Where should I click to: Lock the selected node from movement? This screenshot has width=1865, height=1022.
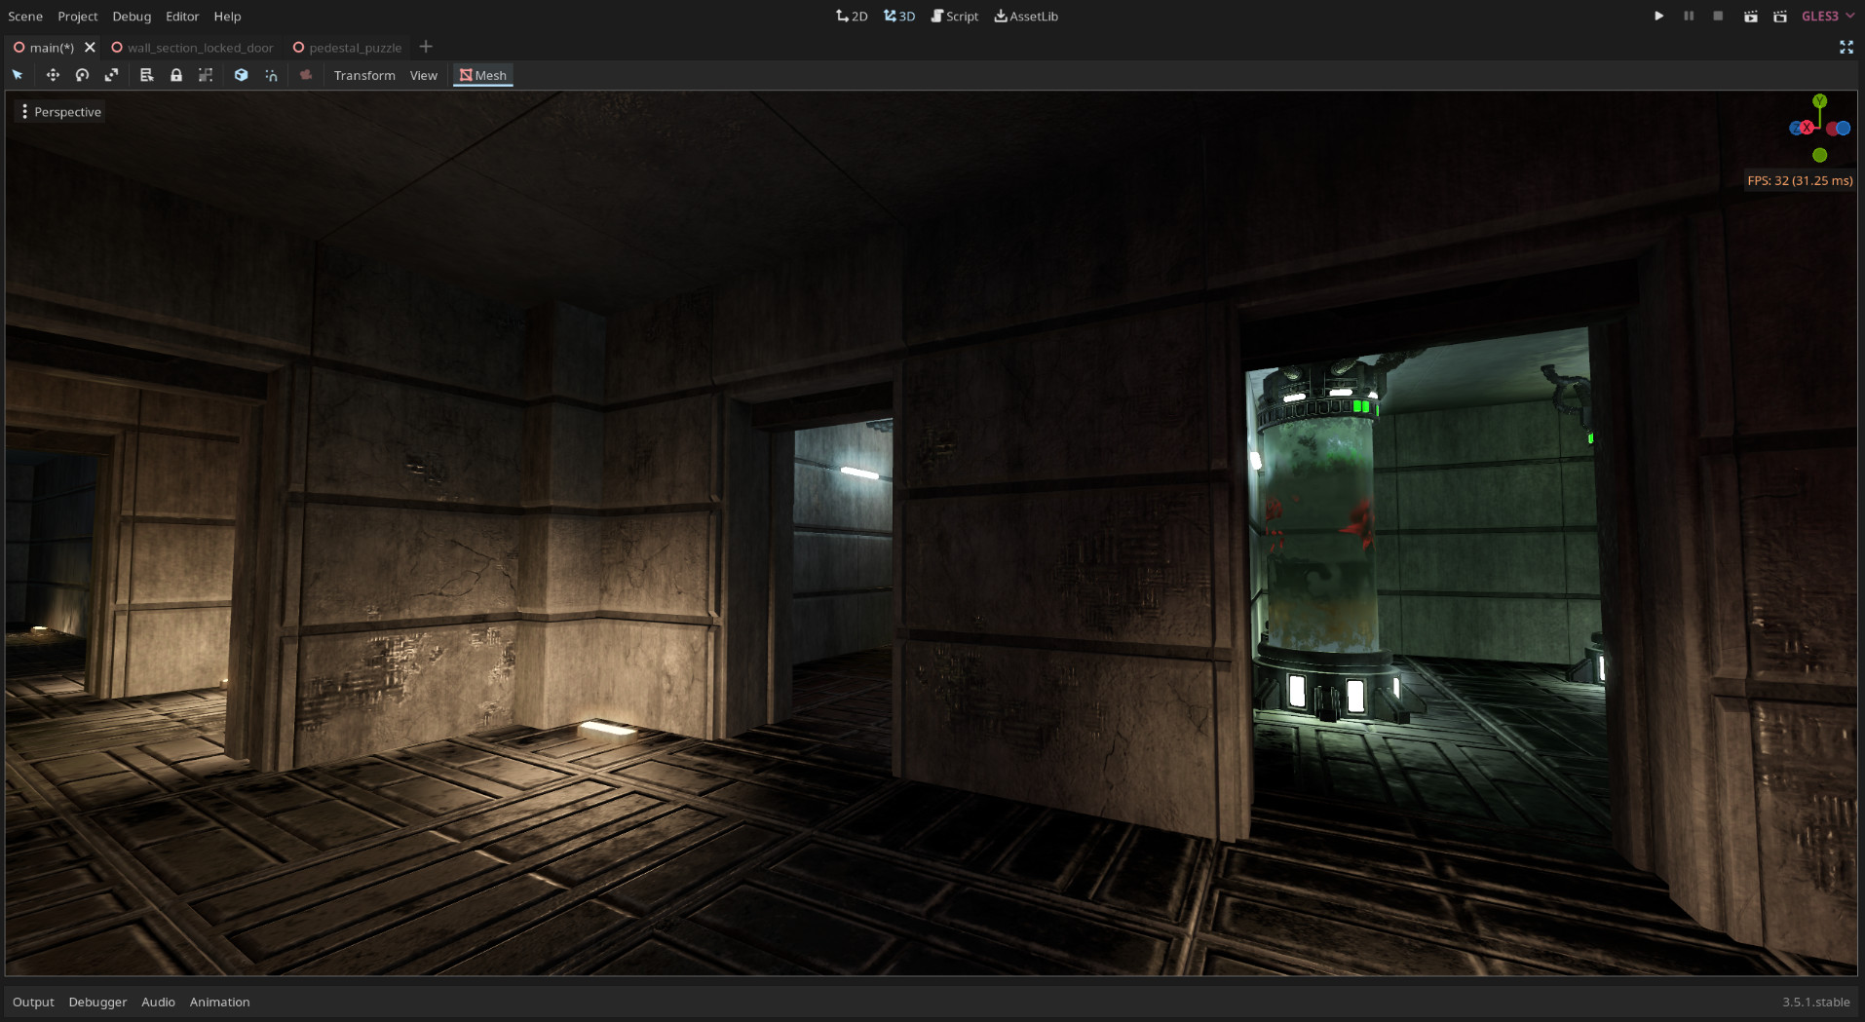click(x=176, y=75)
